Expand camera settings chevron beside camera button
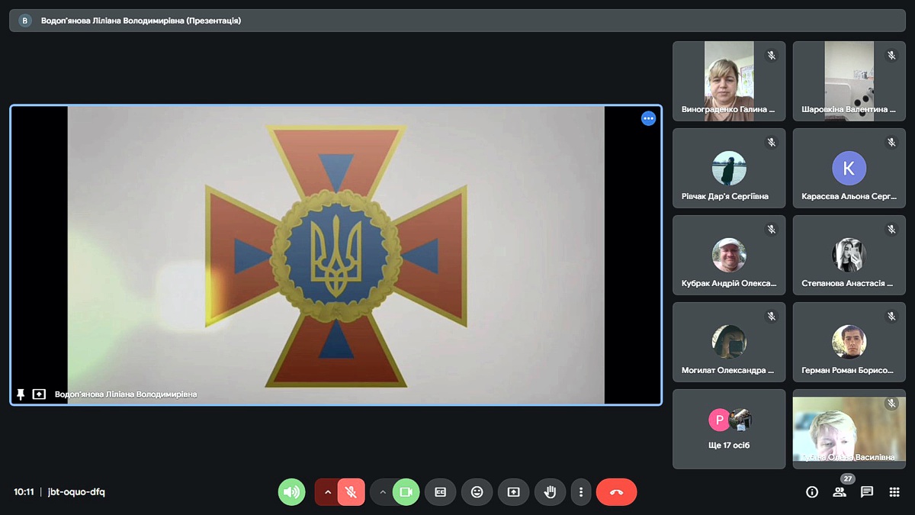915x515 pixels. point(383,492)
